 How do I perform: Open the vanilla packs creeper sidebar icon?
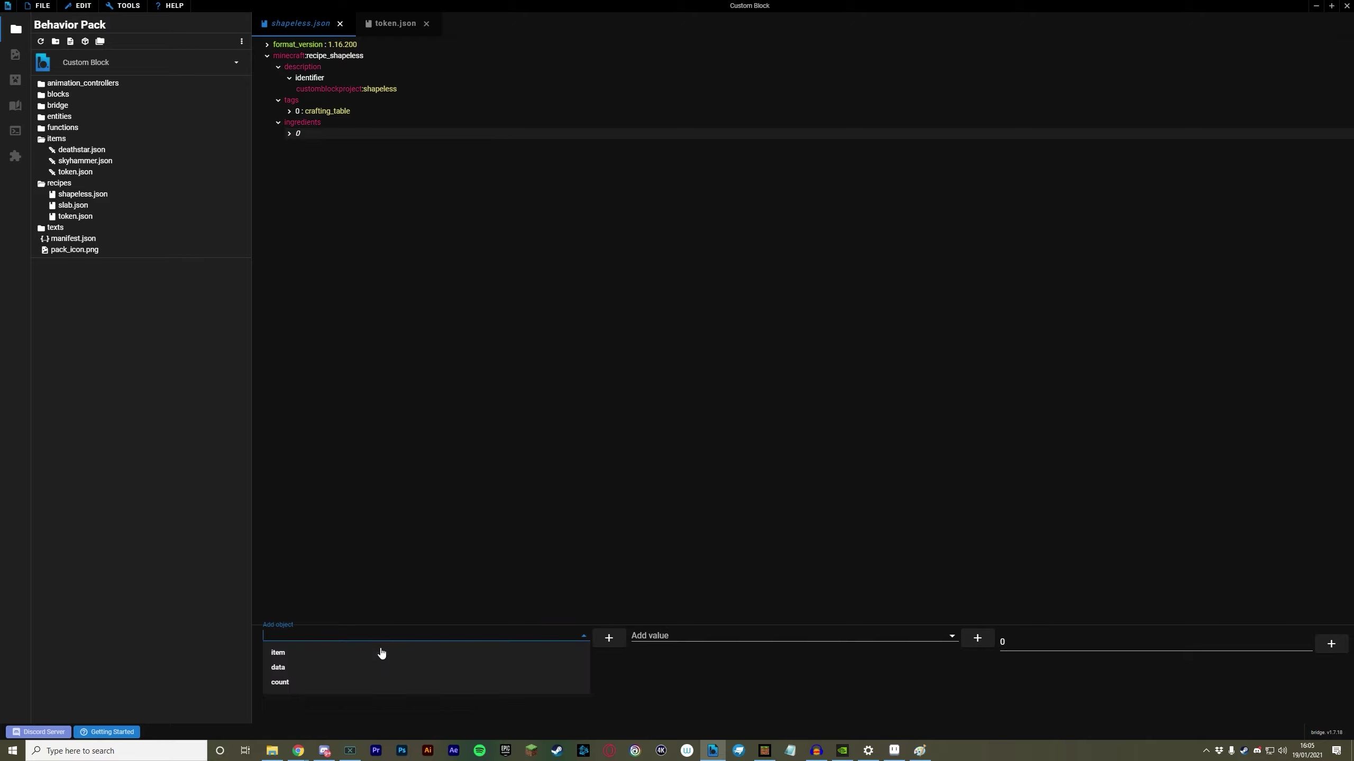click(15, 80)
